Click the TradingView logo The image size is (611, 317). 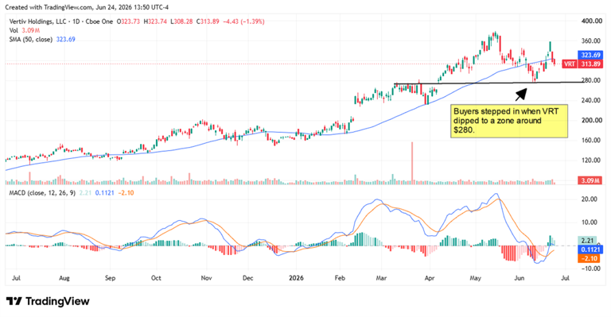pyautogui.click(x=48, y=301)
